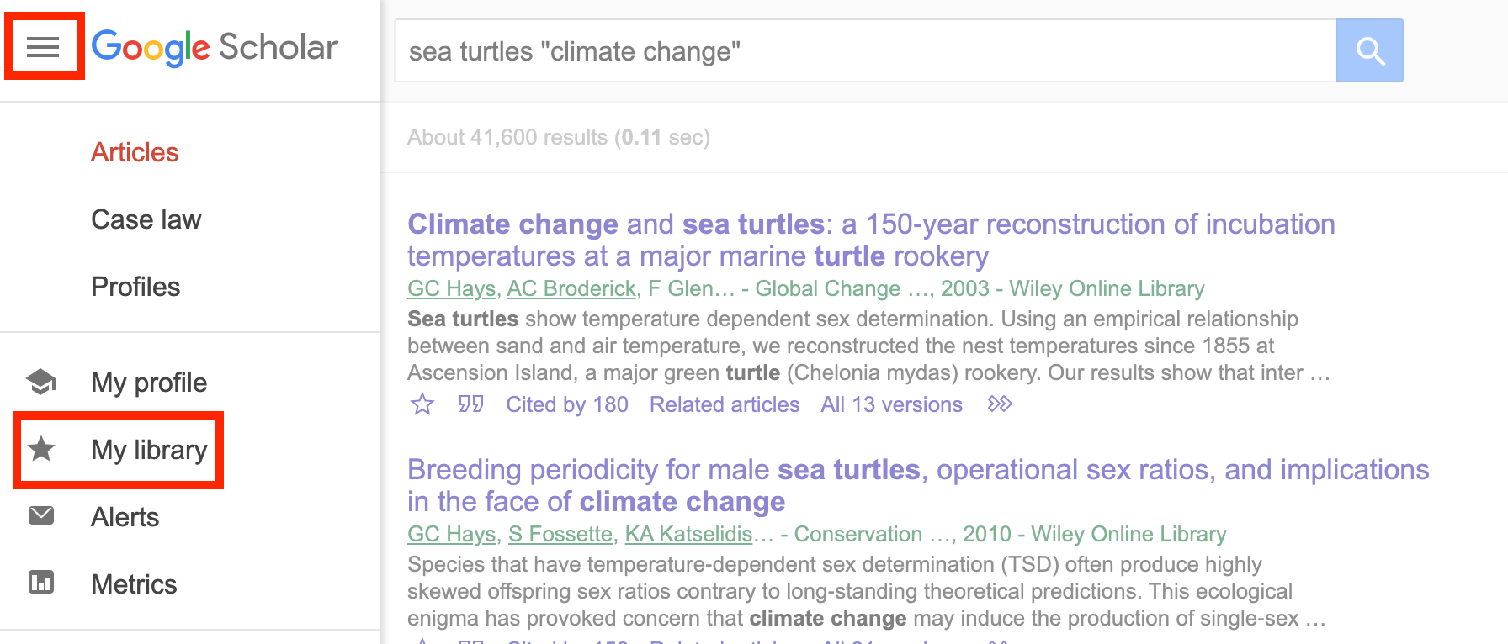Click the My profile graduation cap icon
This screenshot has height=644, width=1508.
pyautogui.click(x=41, y=383)
